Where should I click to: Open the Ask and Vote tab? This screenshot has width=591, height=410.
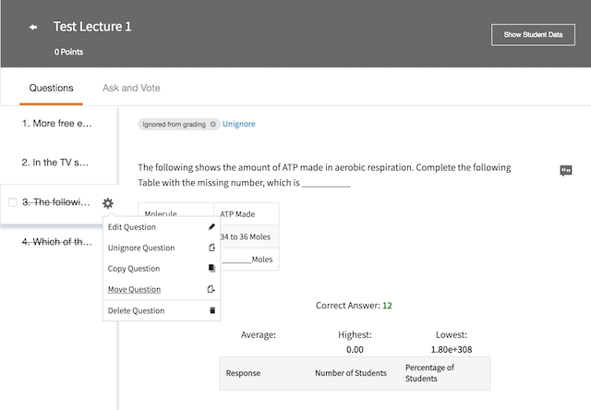pos(131,89)
